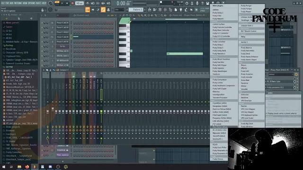
Task: Click the 0:00 time display
Action: [123, 3]
